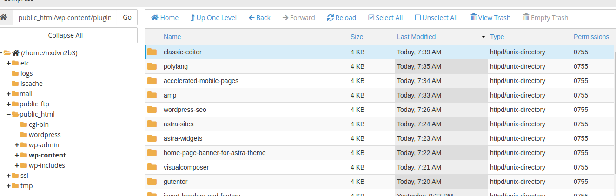This screenshot has width=616, height=196.
Task: Select the visualcomposer file name
Action: click(186, 167)
